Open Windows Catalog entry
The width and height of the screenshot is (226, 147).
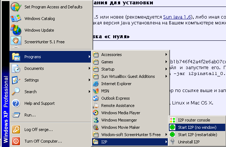click(x=51, y=19)
